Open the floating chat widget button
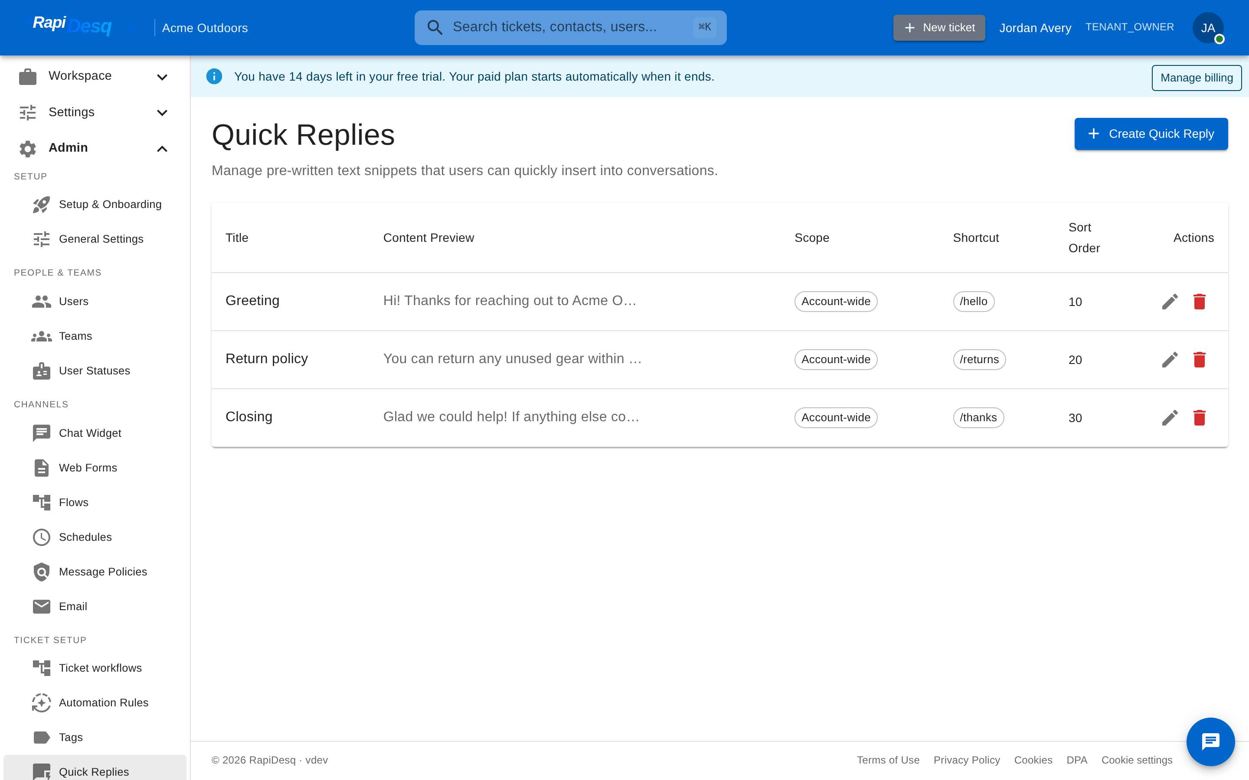1249x780 pixels. coord(1210,741)
